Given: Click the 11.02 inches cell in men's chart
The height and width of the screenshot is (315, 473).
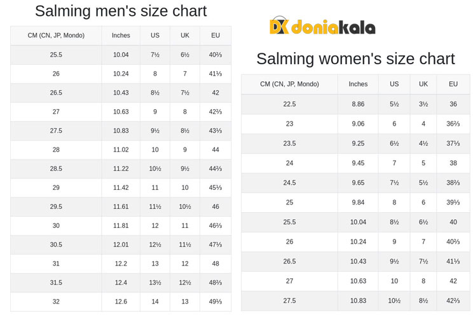Looking at the screenshot, I should coord(121,150).
